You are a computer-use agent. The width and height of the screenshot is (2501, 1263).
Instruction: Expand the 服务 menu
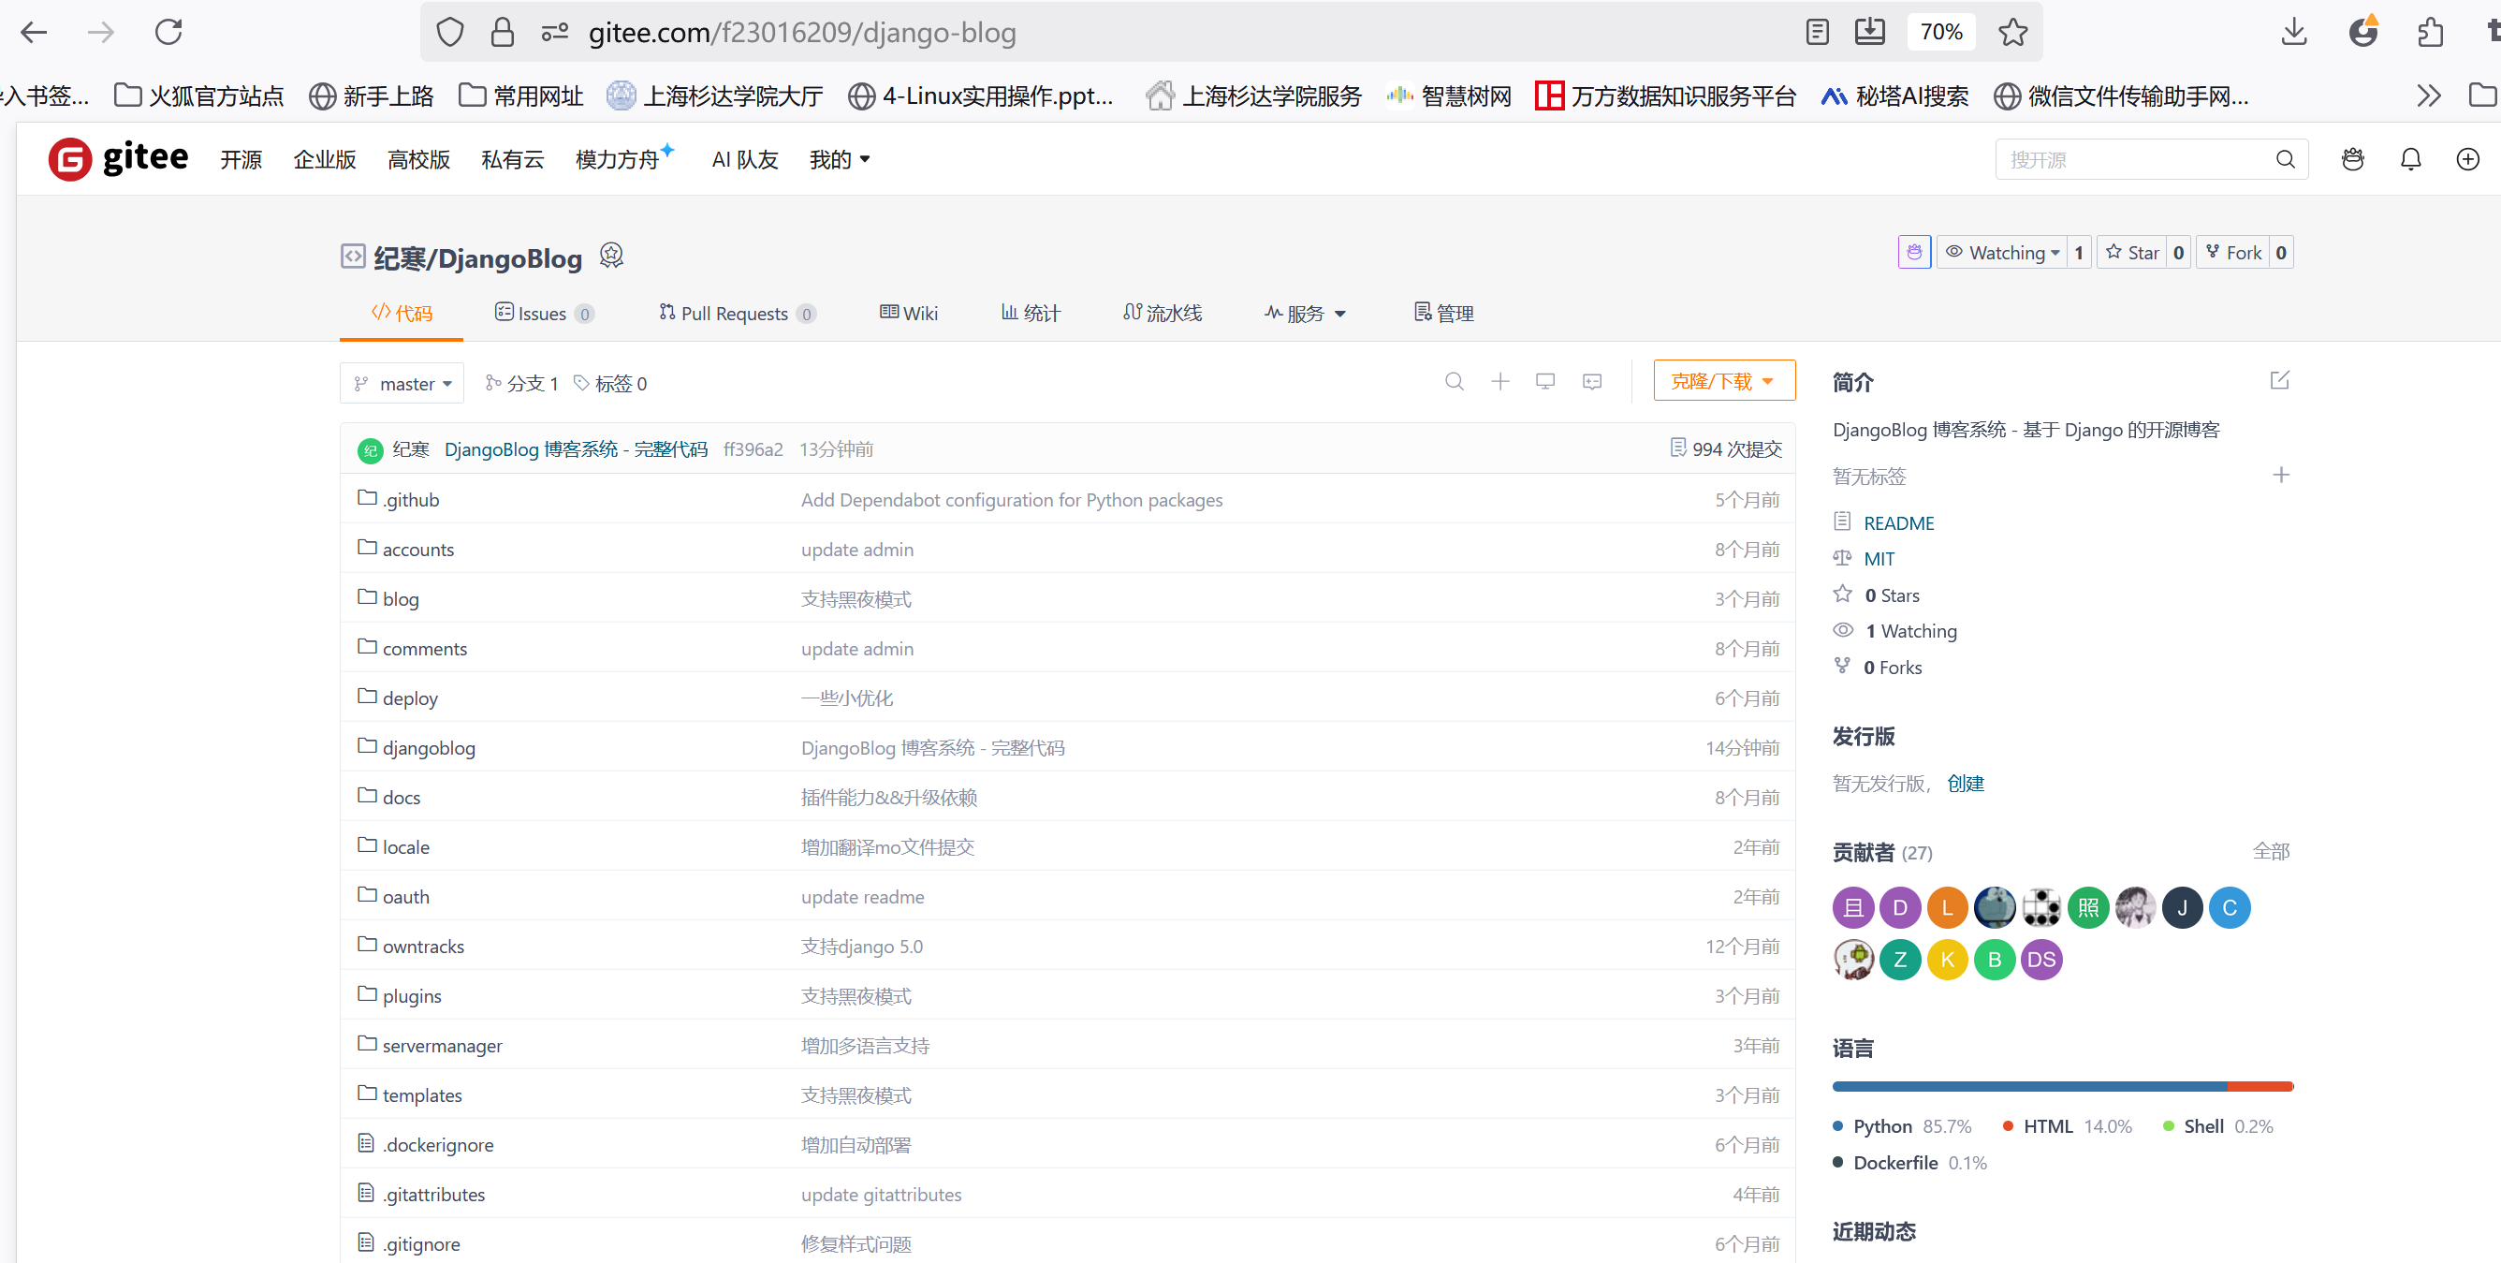[x=1305, y=313]
